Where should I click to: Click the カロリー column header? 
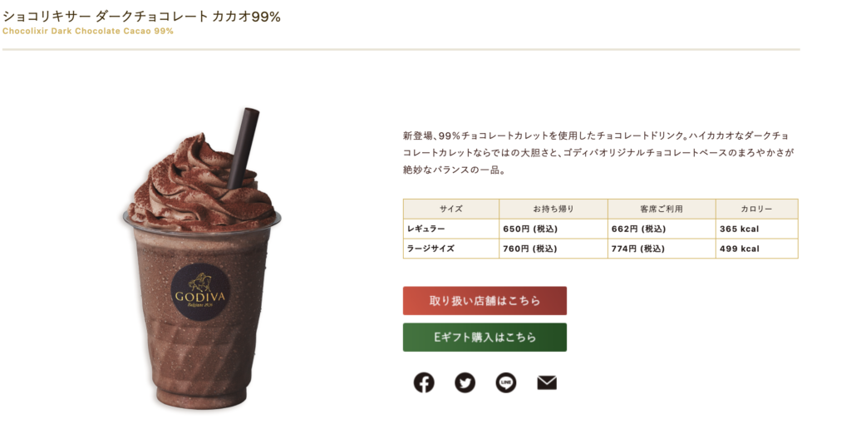[756, 209]
